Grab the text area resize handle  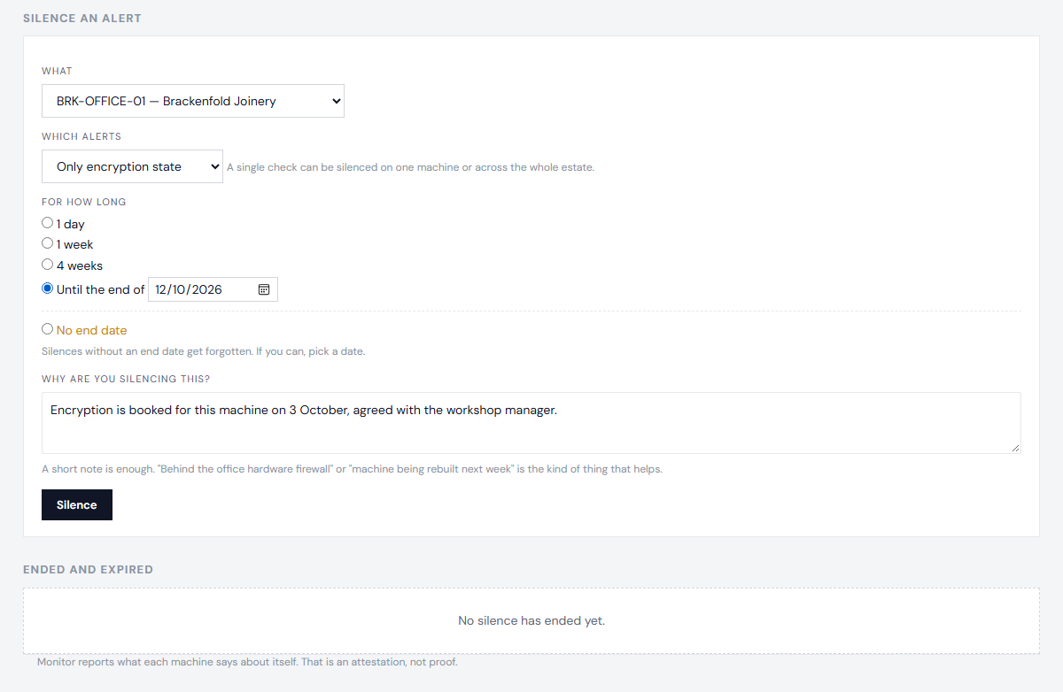tap(1015, 448)
